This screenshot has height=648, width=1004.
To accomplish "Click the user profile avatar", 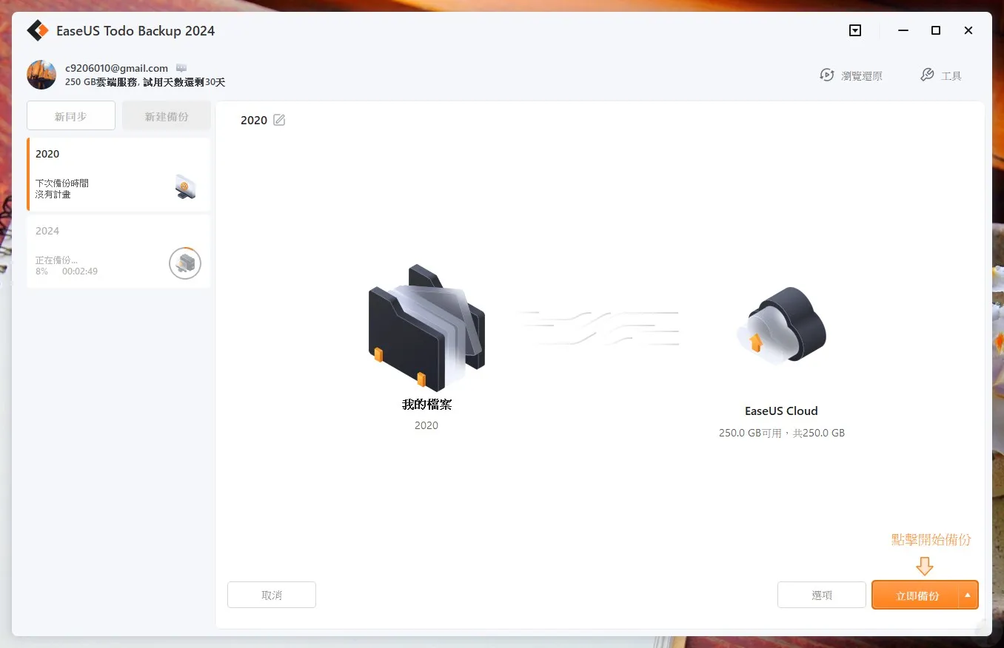I will click(41, 75).
